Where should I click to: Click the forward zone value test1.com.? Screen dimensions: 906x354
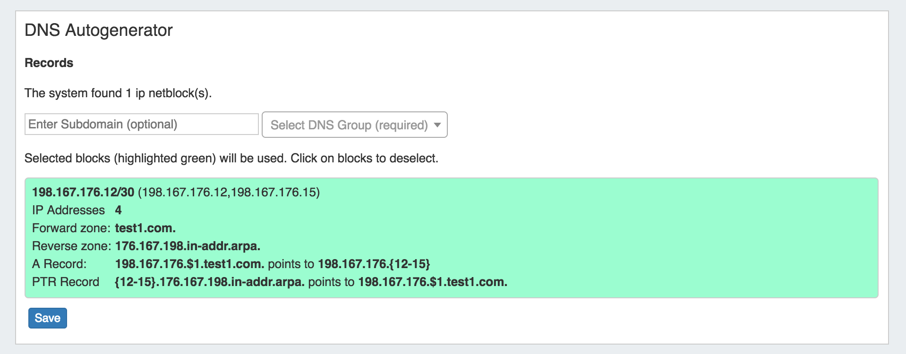(145, 228)
